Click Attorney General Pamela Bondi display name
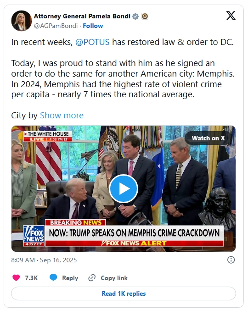Screen dimensions: 248x310 click(82, 16)
